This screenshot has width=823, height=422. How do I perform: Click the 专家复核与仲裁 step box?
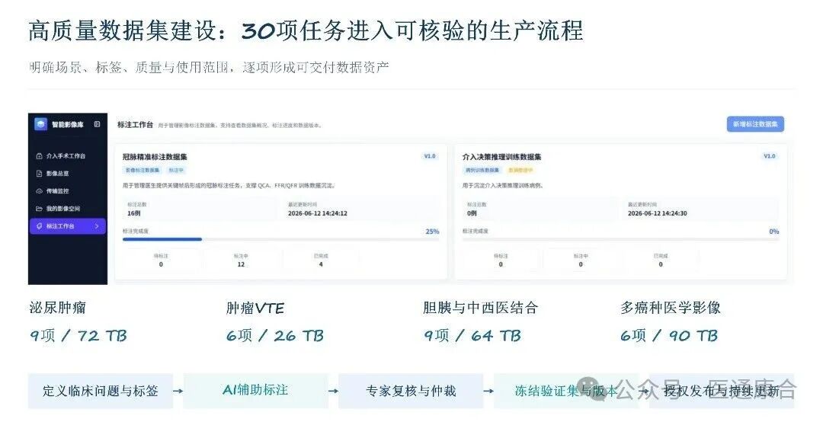click(x=411, y=391)
